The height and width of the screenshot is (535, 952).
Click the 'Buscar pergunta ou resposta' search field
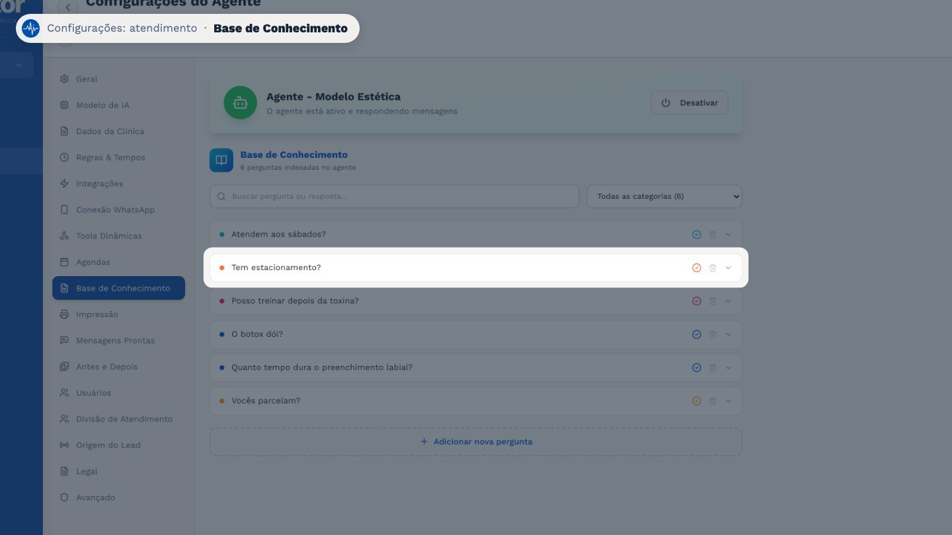(x=395, y=196)
